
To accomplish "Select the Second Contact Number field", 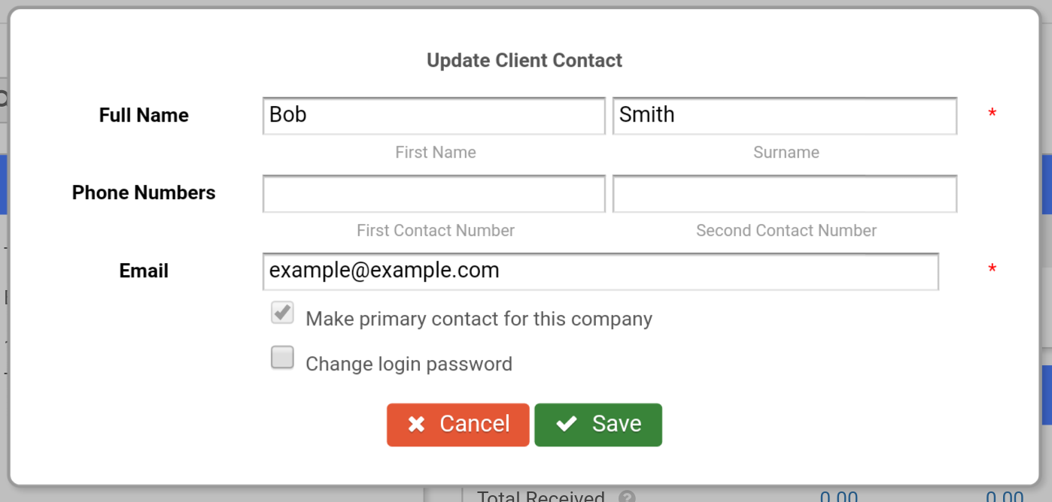I will (785, 194).
